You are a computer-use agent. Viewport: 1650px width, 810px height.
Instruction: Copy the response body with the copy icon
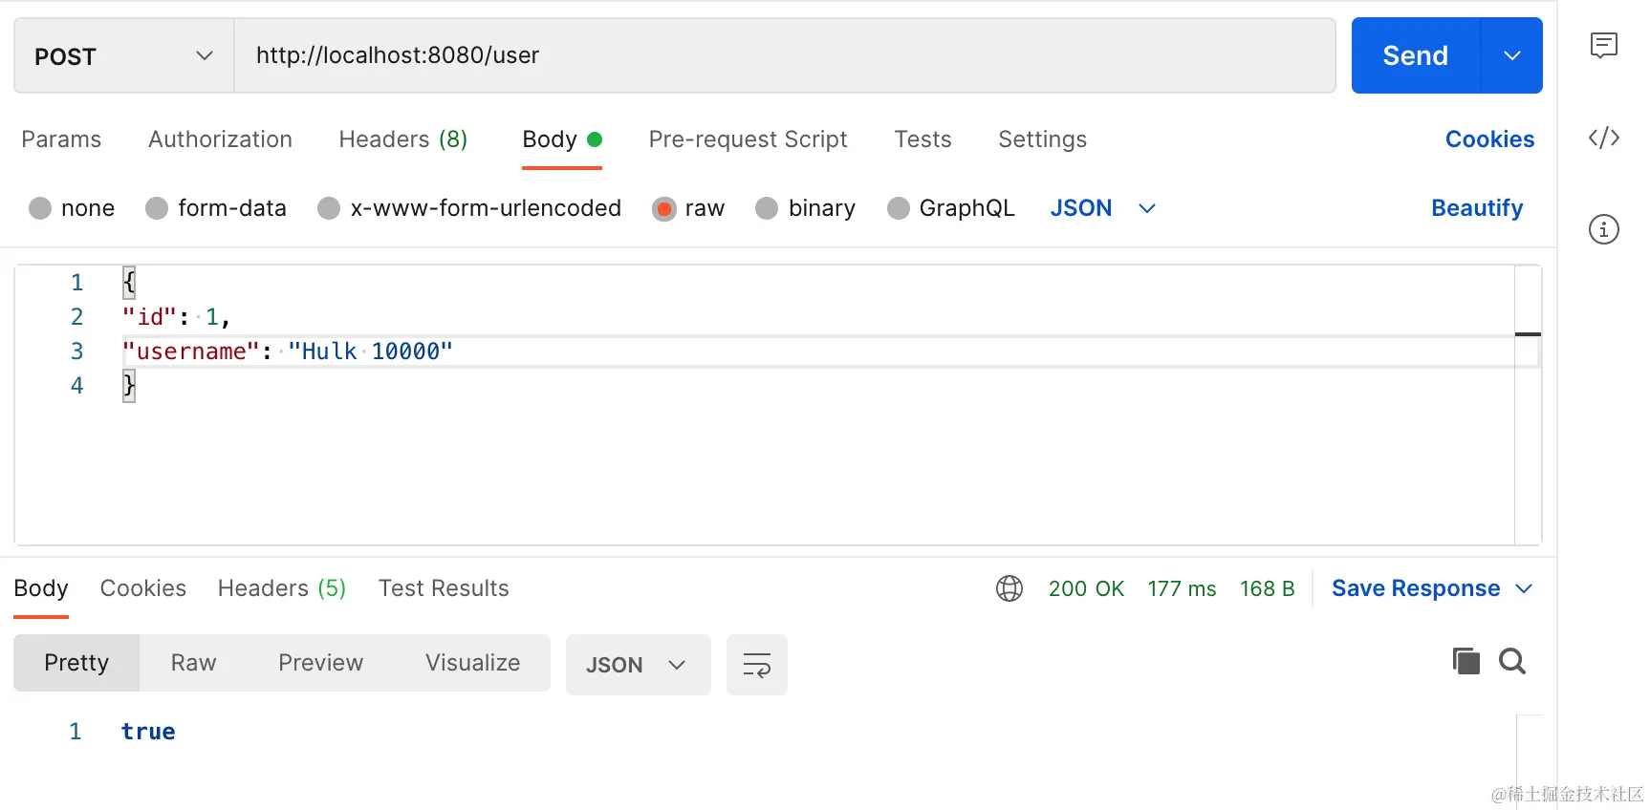1465,661
